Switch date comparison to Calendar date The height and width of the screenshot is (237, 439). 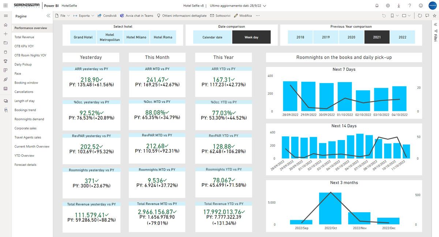212,37
